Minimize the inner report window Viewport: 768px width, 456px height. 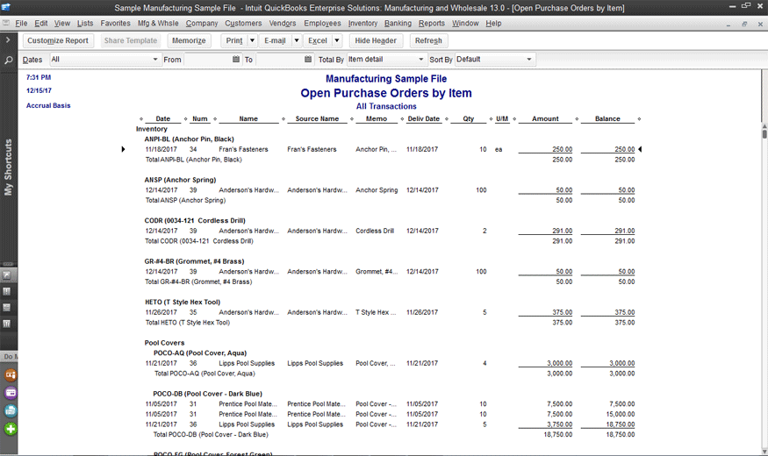729,24
